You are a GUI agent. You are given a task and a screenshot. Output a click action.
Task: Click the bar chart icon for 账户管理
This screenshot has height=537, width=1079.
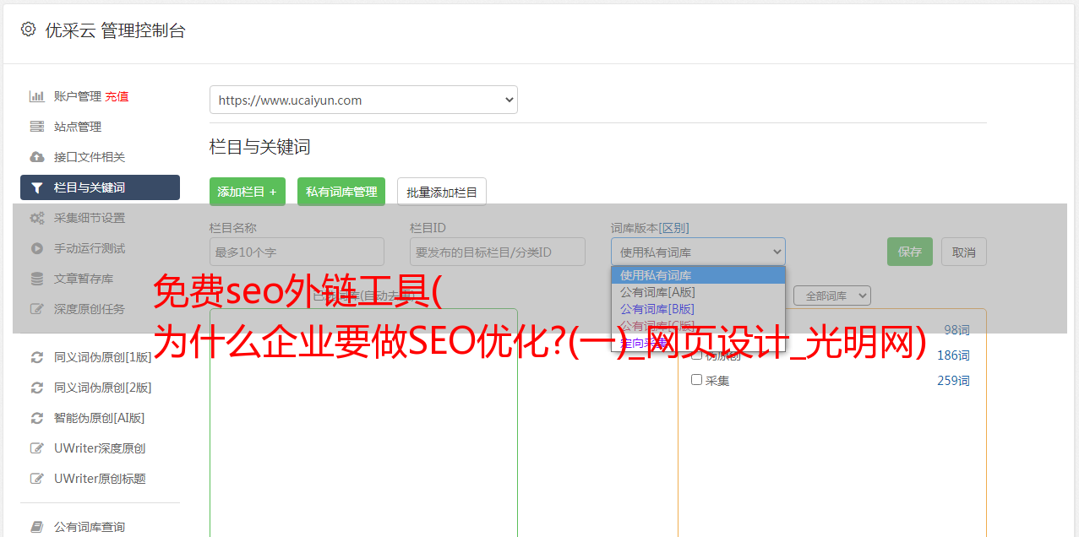(36, 96)
